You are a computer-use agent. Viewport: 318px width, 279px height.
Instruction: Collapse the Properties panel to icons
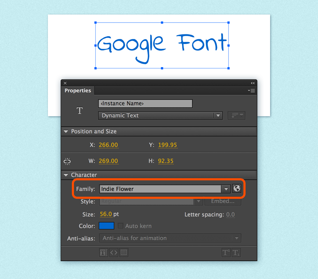pyautogui.click(x=253, y=83)
